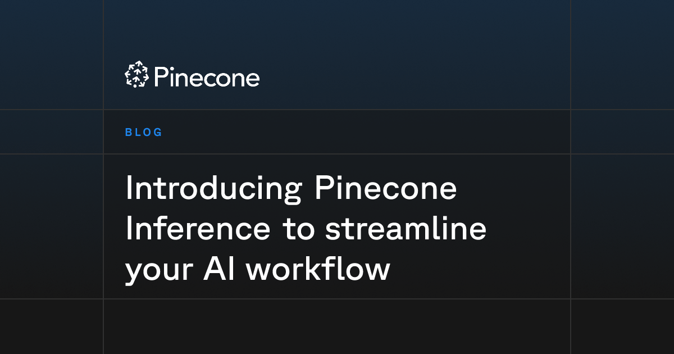674x354 pixels.
Task: Click the empty grid cell right of BLOG row
Action: pyautogui.click(x=622, y=131)
